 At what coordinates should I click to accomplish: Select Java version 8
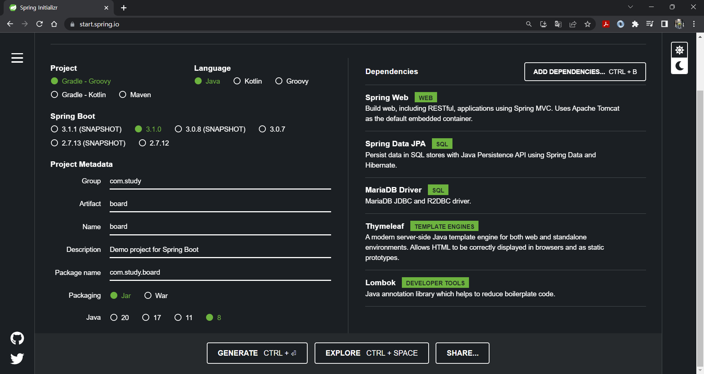[214, 318]
